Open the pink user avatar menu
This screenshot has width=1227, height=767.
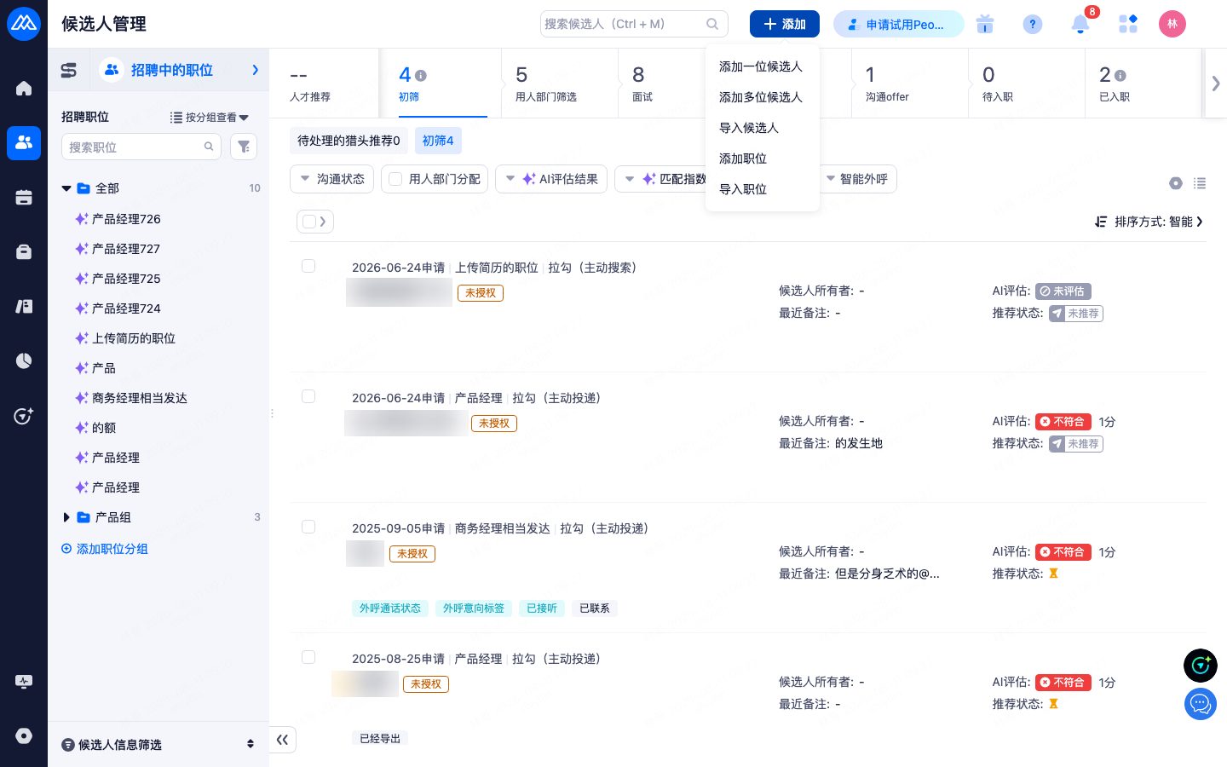coord(1172,24)
